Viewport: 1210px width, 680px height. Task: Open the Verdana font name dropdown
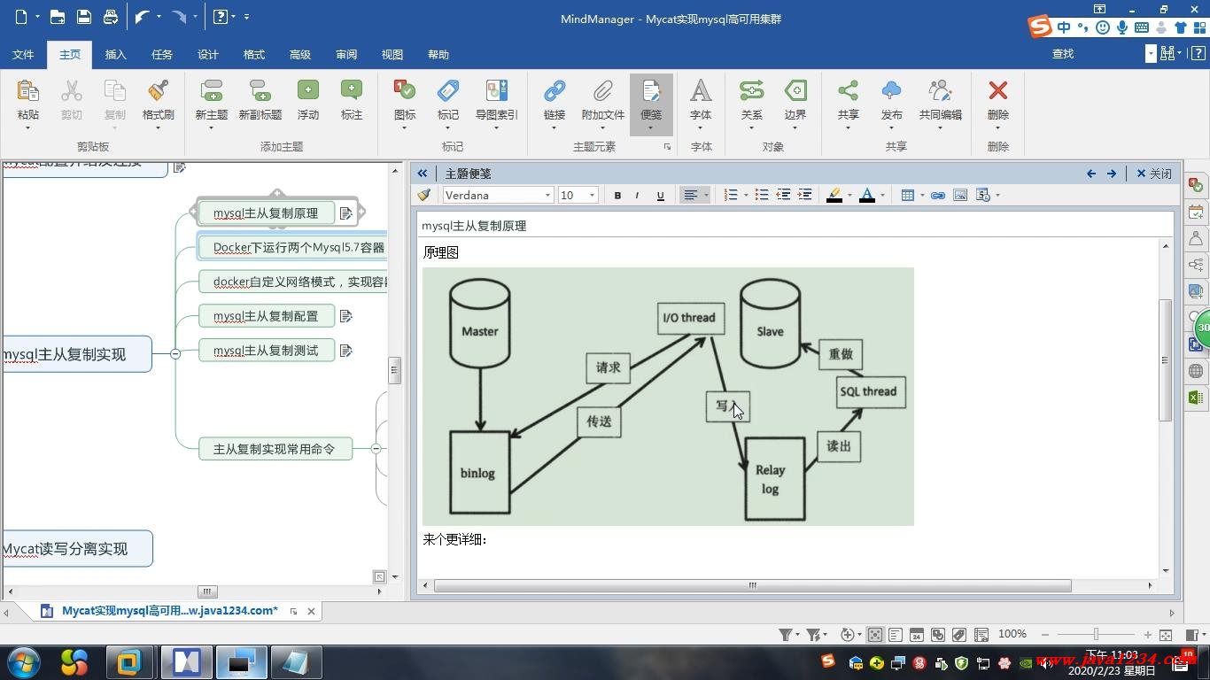pos(547,196)
